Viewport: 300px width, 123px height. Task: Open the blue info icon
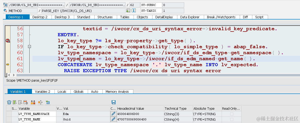tap(134, 11)
